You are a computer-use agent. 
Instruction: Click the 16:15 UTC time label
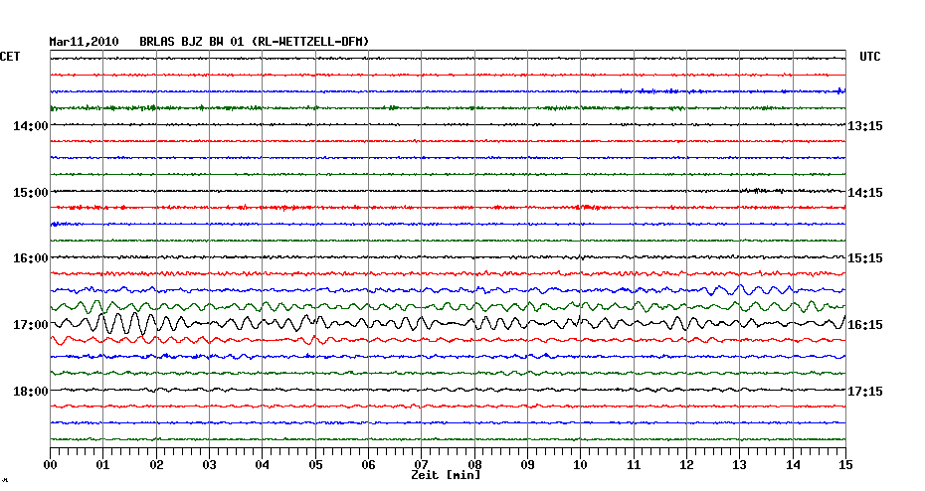pyautogui.click(x=864, y=325)
